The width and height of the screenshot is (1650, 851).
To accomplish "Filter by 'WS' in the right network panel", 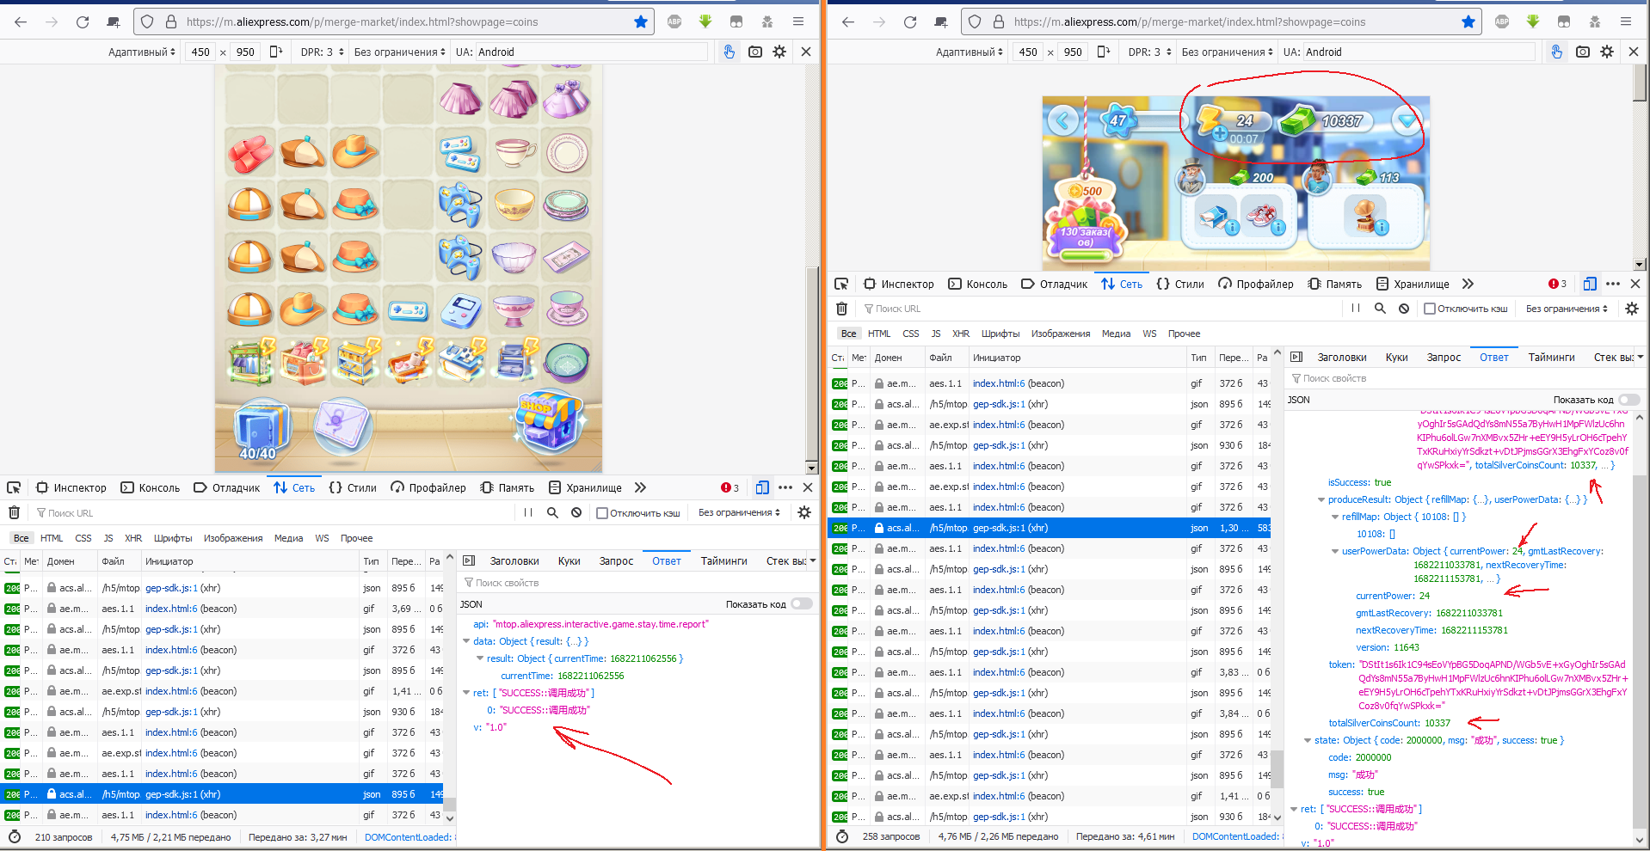I will point(1149,334).
